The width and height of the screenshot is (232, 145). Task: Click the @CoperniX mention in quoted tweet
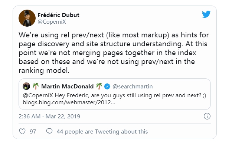[38, 95]
